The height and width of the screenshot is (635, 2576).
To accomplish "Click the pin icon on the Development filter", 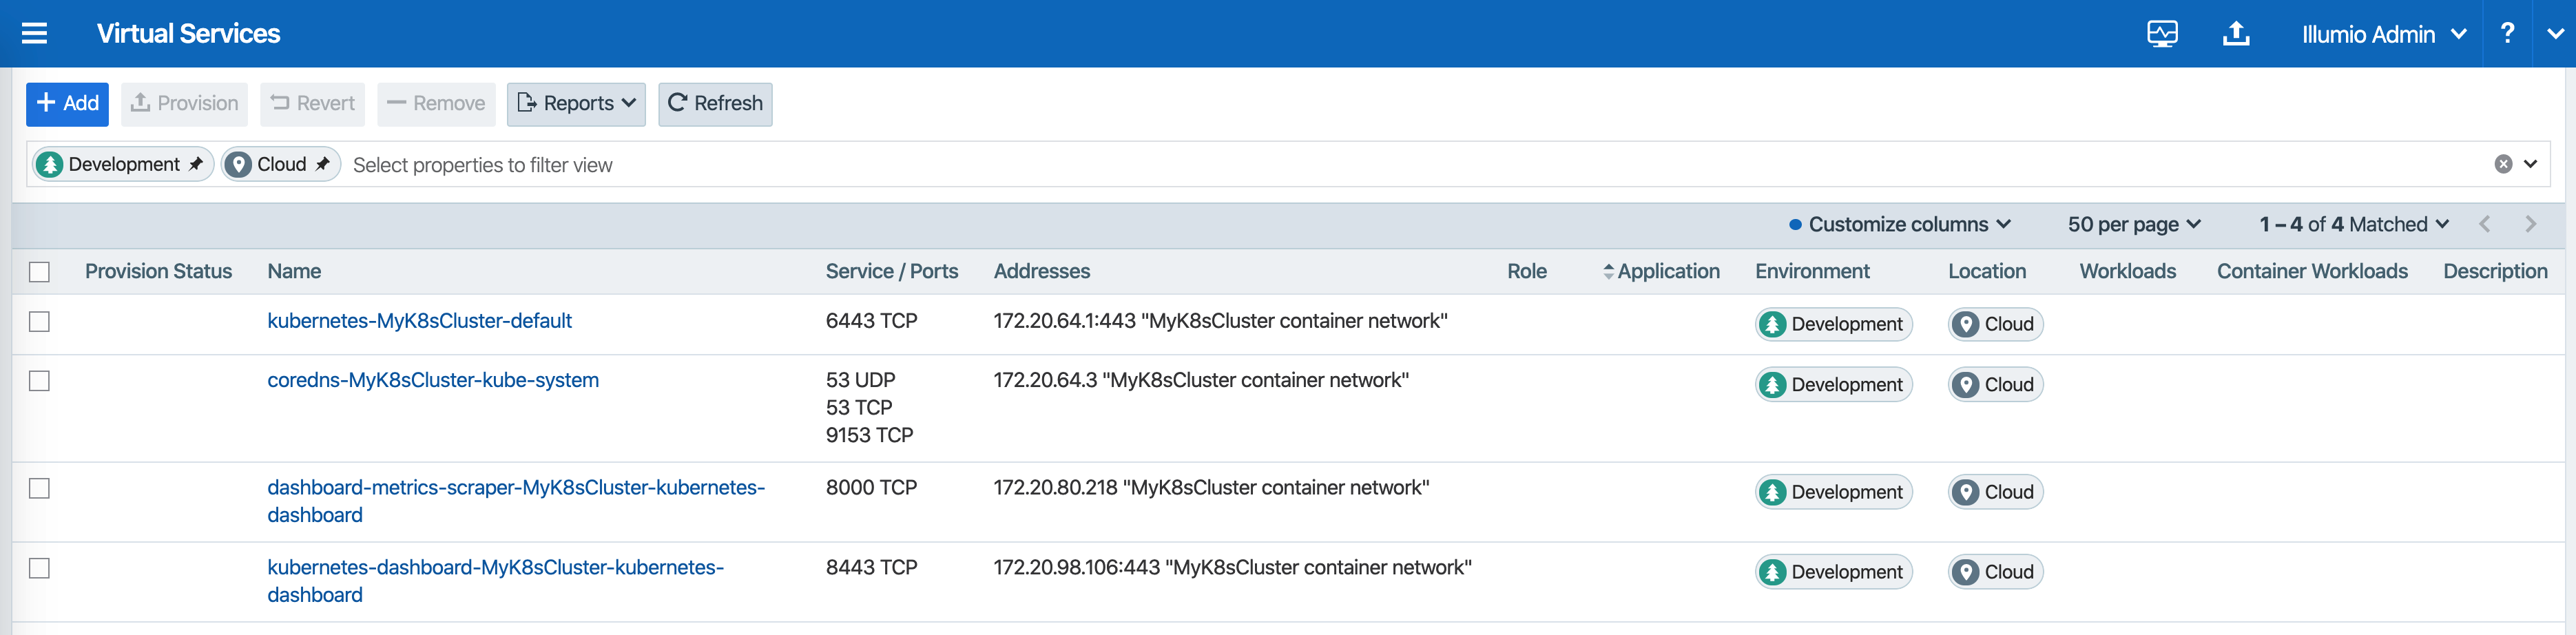I will 198,163.
